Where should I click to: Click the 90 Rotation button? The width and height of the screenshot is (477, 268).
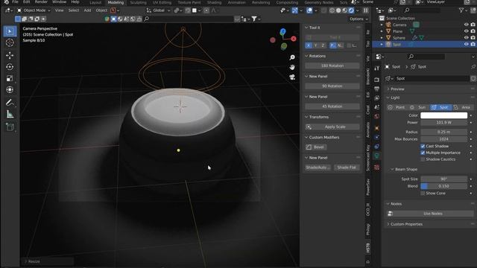tap(332, 86)
